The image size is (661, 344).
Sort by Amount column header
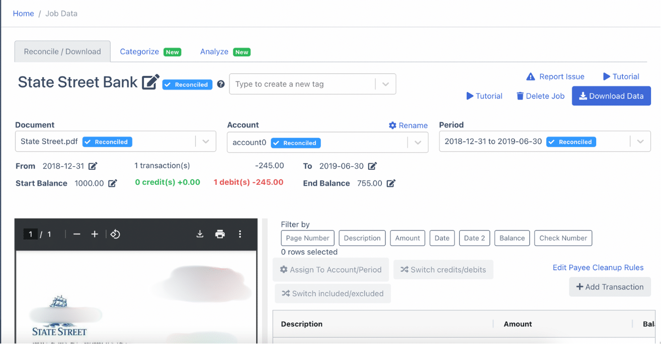tap(518, 324)
